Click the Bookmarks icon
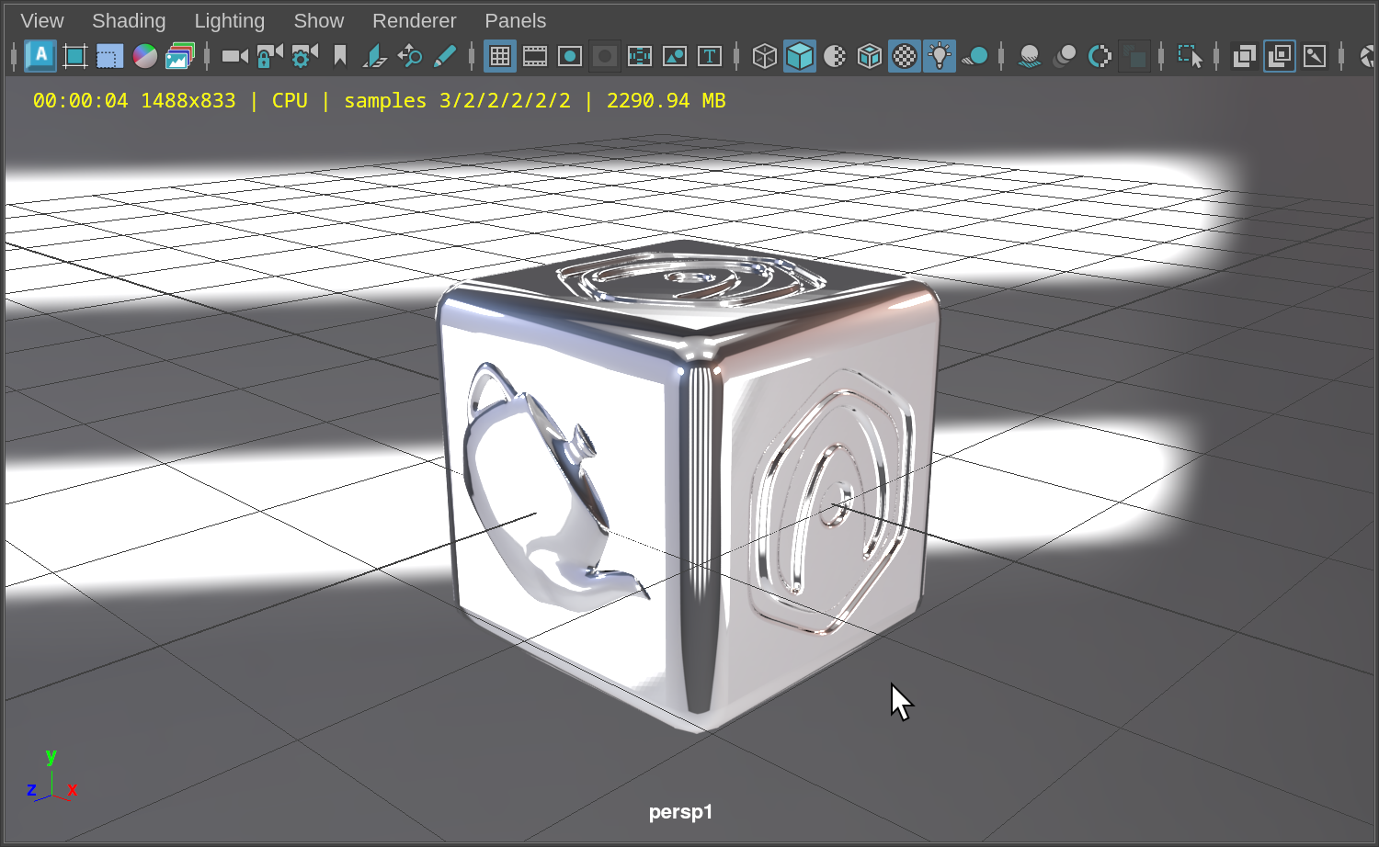1379x847 pixels. [339, 56]
